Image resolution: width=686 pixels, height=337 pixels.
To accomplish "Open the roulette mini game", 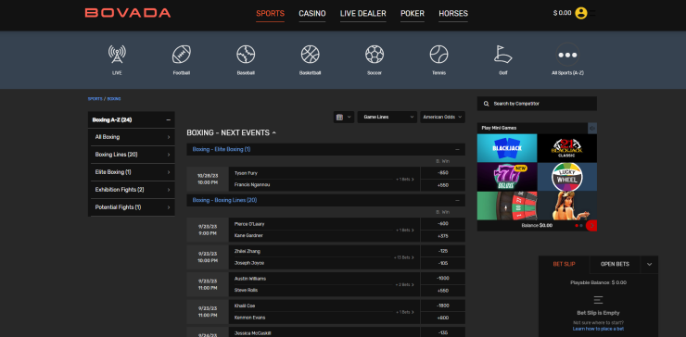I will click(507, 206).
